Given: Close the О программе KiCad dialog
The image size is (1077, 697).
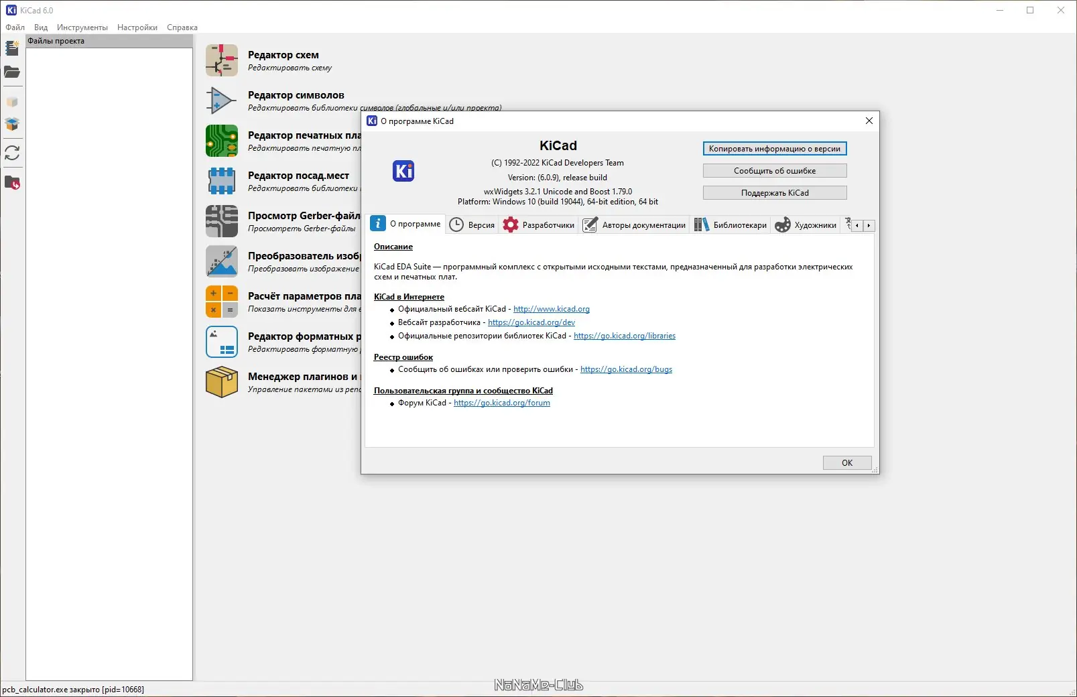Looking at the screenshot, I should pos(869,121).
